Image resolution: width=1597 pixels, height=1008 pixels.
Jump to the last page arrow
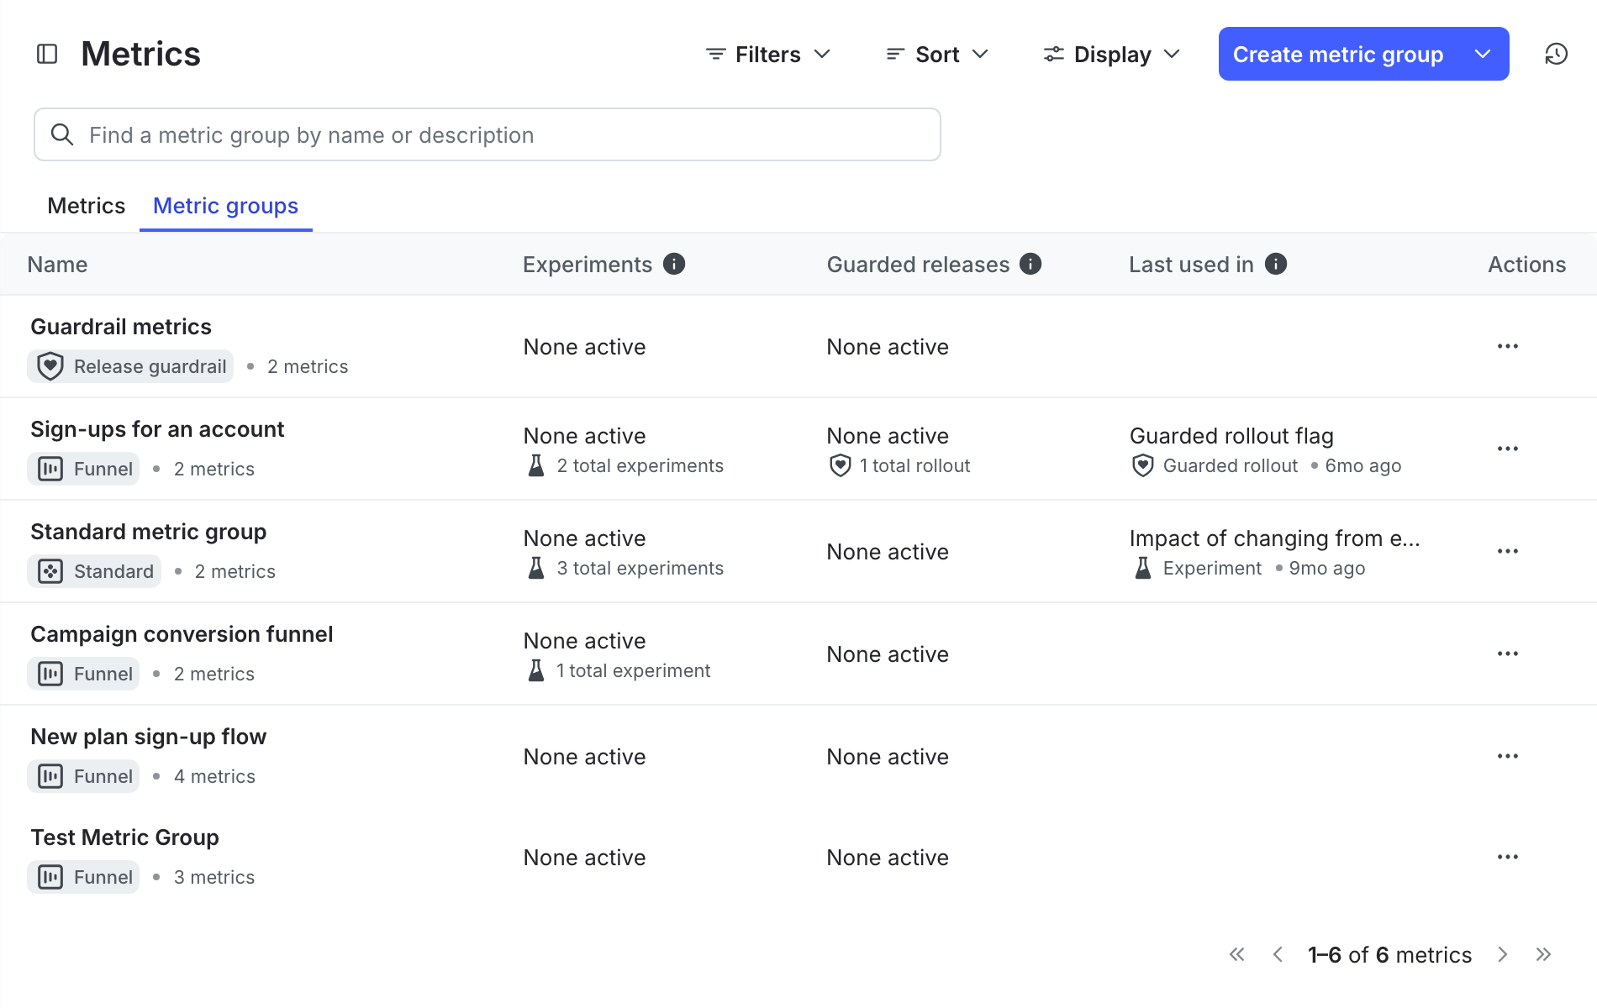tap(1543, 955)
